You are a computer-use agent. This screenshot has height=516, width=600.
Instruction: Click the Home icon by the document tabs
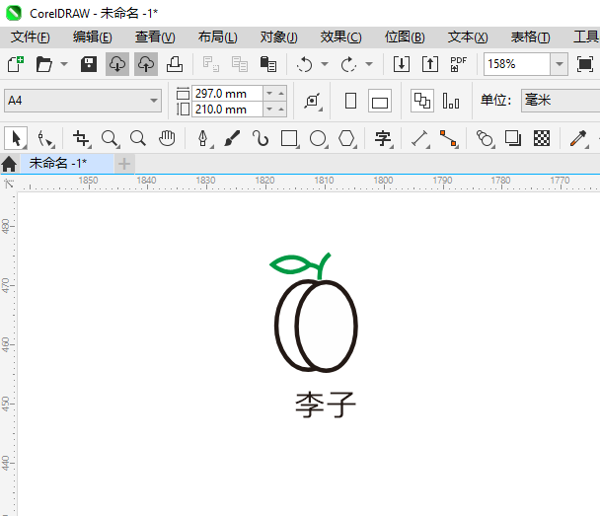tap(9, 164)
